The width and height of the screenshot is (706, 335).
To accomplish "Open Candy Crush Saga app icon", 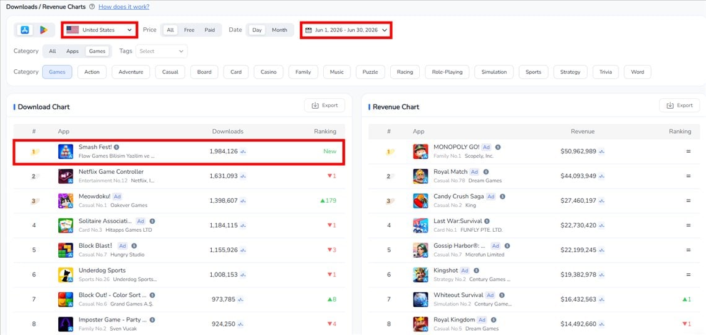I will pyautogui.click(x=421, y=201).
